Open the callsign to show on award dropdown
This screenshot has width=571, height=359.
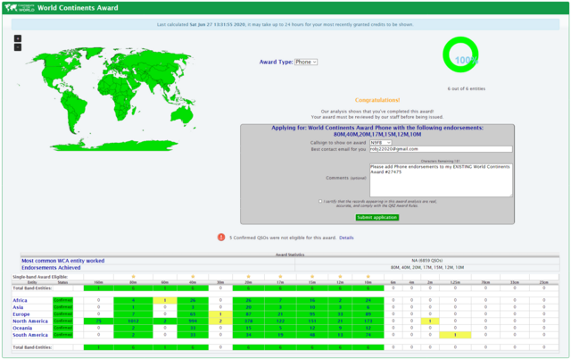pyautogui.click(x=381, y=143)
